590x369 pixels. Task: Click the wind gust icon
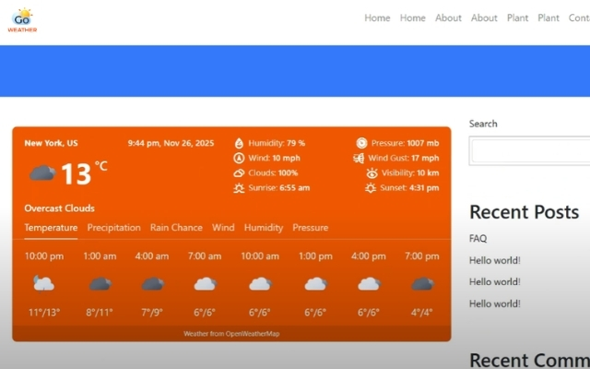[x=359, y=158]
